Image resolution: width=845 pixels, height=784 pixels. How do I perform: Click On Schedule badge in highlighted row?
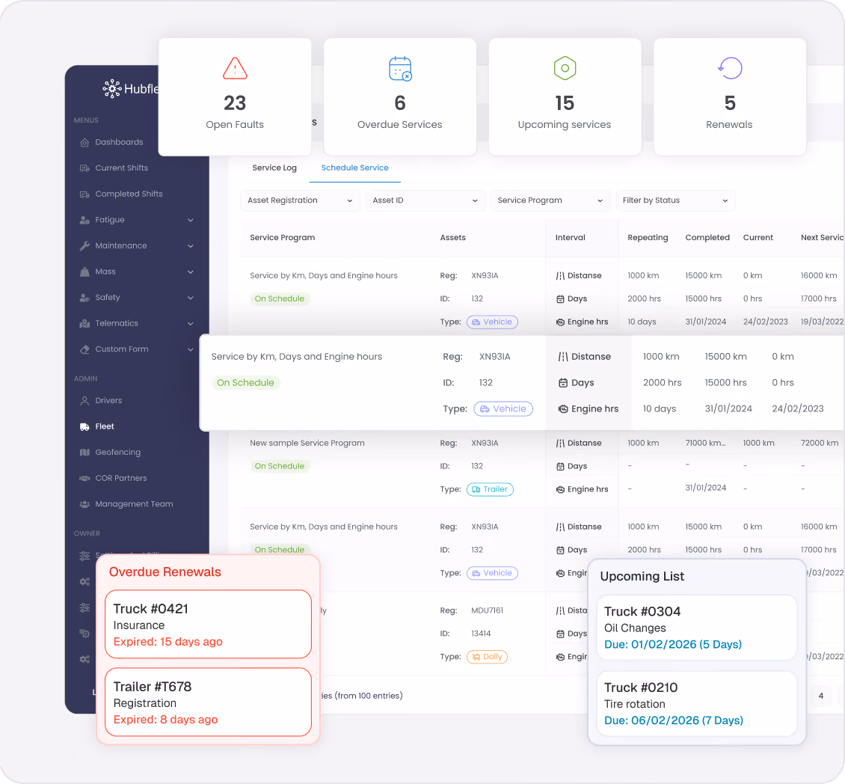coord(245,383)
